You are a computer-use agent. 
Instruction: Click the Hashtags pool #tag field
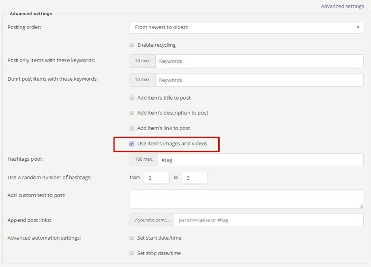click(261, 160)
